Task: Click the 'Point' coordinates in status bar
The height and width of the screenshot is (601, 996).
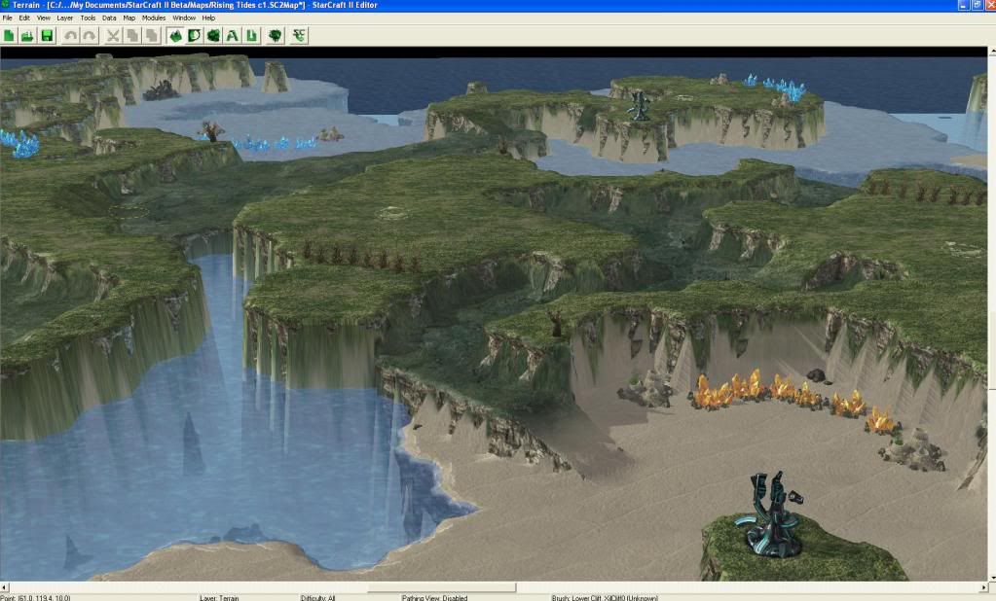Action: (x=36, y=598)
